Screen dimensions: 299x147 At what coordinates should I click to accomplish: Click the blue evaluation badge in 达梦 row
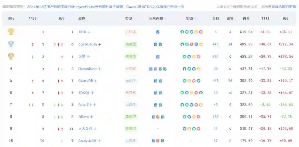158,57
